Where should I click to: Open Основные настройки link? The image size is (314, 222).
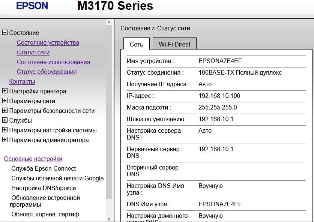point(33,159)
